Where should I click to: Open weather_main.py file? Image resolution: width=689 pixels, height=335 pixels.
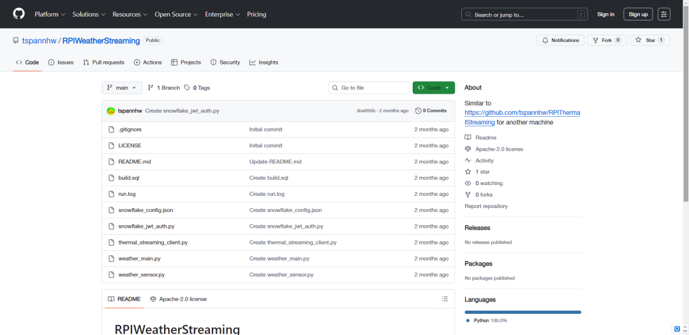(x=139, y=258)
